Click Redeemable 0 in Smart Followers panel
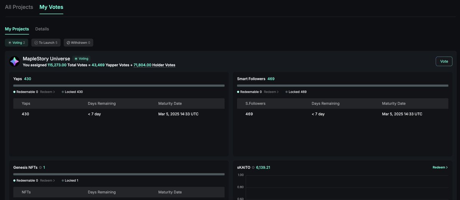This screenshot has height=200, width=460. [x=250, y=92]
